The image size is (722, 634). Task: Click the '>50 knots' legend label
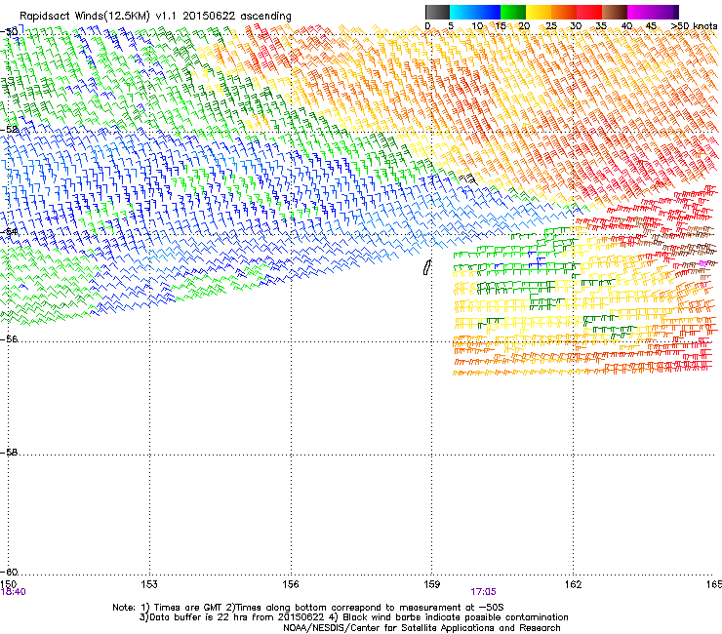click(x=694, y=26)
